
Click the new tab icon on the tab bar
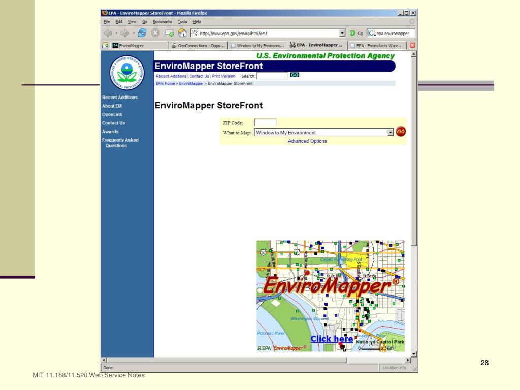[x=105, y=45]
